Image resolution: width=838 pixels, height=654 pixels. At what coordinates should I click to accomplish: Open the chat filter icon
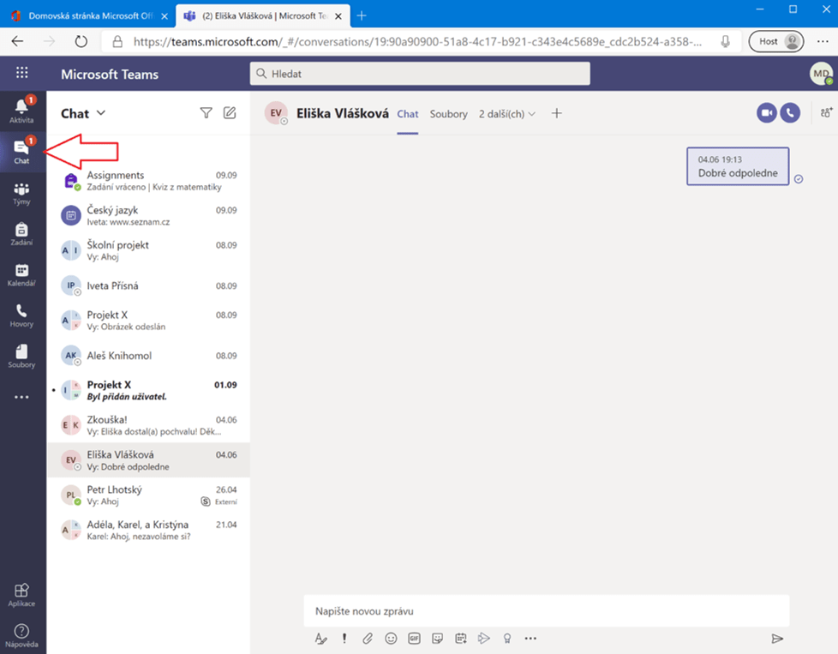tap(206, 113)
